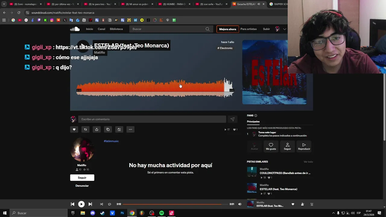Click the Denunciar report link
The height and width of the screenshot is (217, 386).
coord(82,186)
